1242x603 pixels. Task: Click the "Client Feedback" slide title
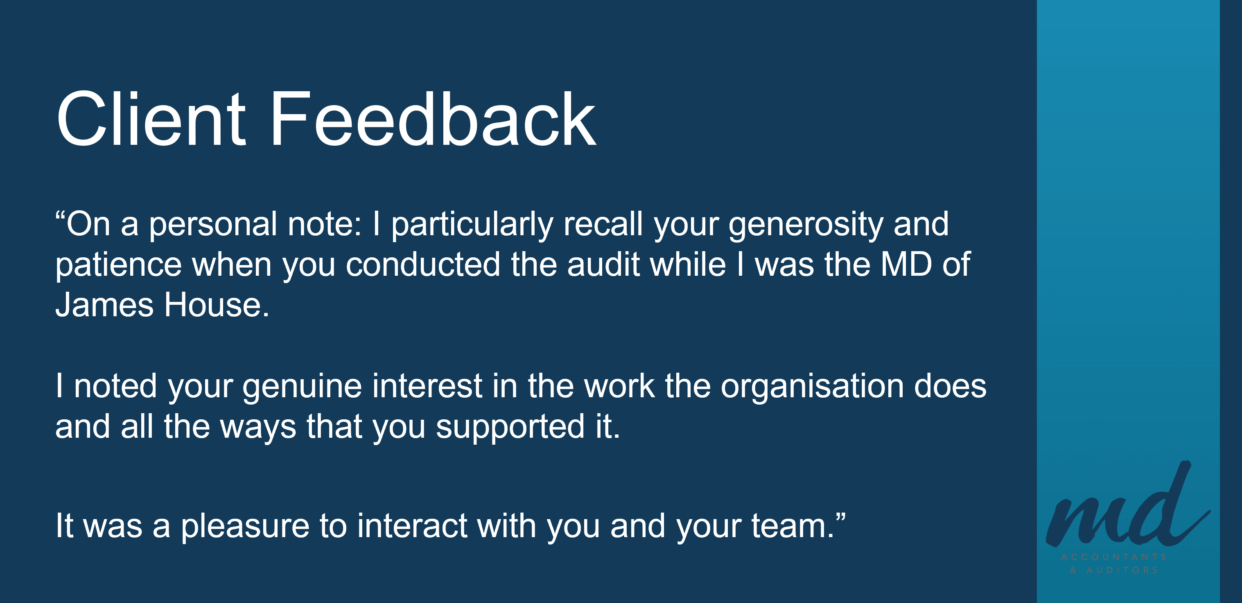[326, 119]
